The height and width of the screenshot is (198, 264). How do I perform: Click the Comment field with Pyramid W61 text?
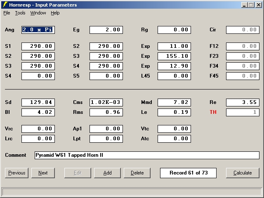point(147,155)
